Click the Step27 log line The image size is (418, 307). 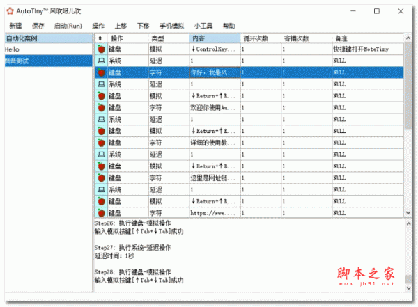point(132,248)
